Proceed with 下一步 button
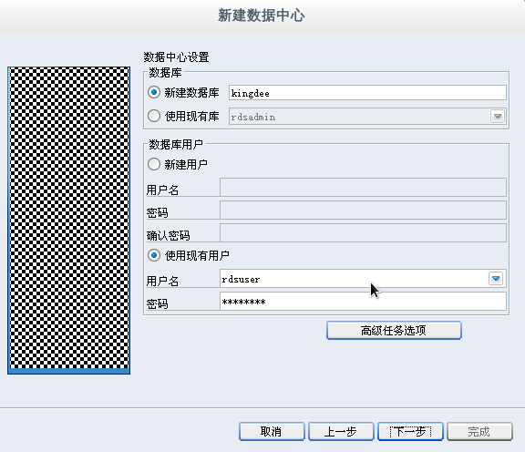 [x=410, y=432]
